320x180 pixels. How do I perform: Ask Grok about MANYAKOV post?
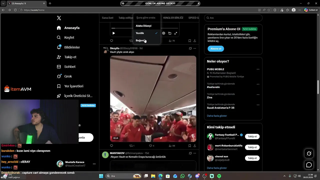190,153
